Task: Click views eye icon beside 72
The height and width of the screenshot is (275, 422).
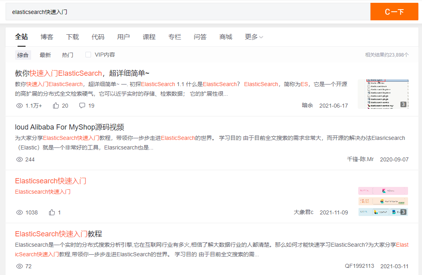Action: (x=20, y=266)
